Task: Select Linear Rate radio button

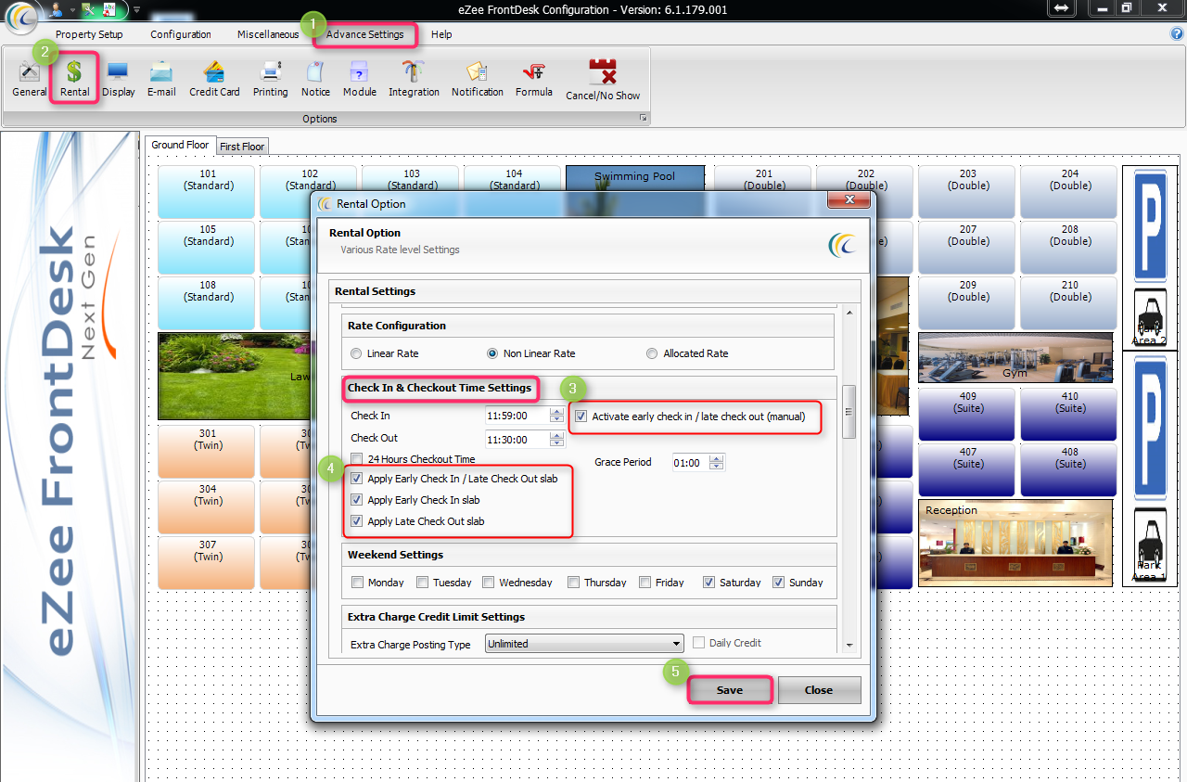Action: [356, 353]
